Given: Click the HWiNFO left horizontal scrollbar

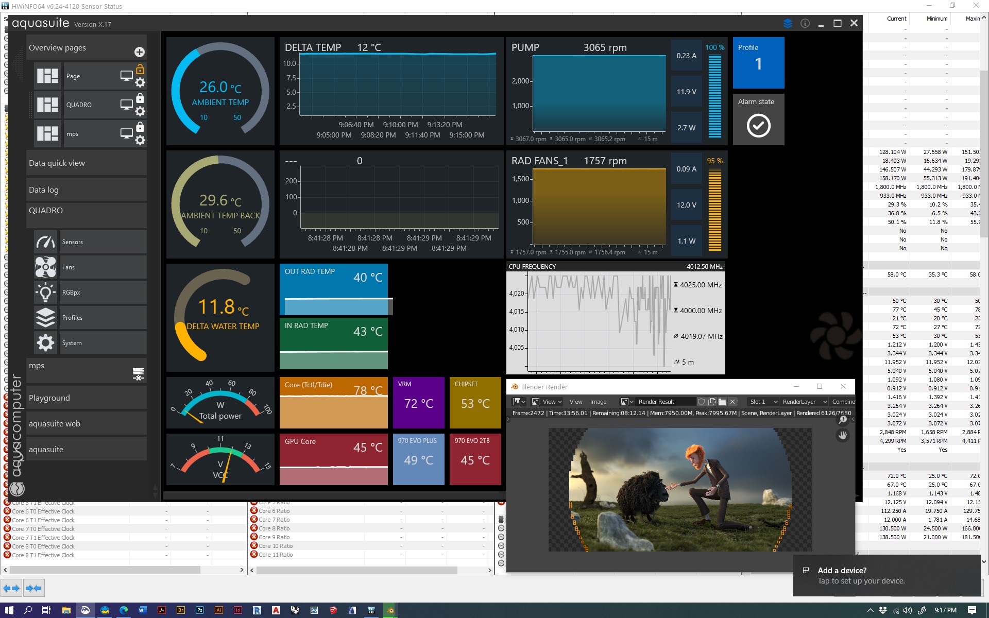Looking at the screenshot, I should pyautogui.click(x=105, y=570).
